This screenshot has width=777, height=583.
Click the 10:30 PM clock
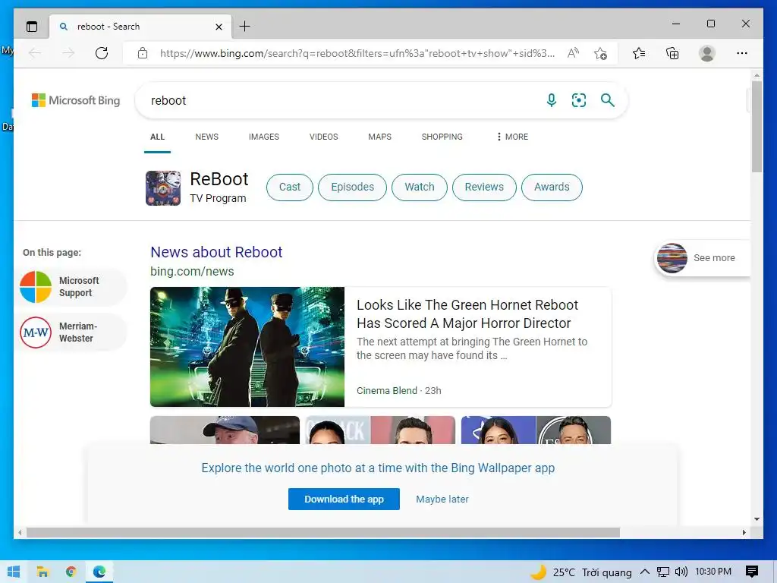tap(713, 572)
